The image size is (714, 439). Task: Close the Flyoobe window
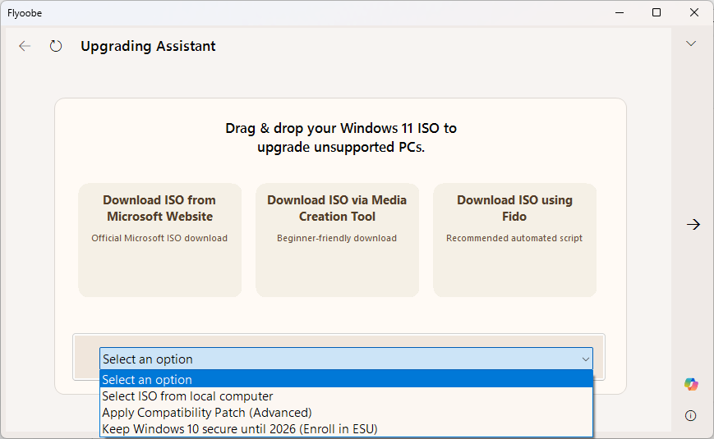click(693, 12)
